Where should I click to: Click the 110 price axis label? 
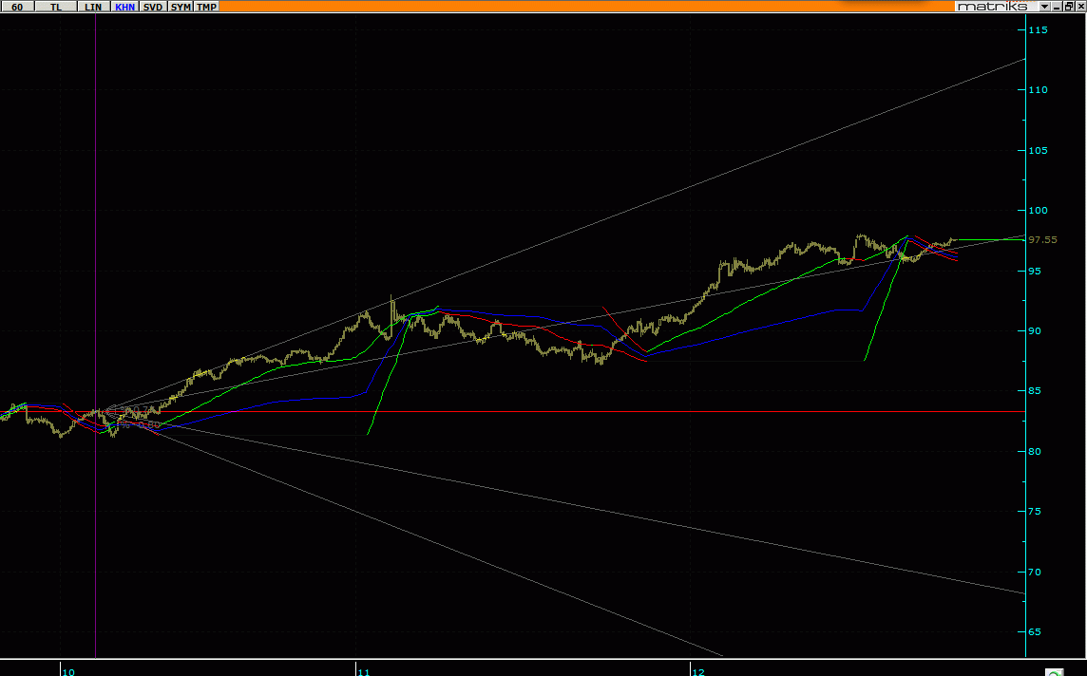pos(1038,89)
